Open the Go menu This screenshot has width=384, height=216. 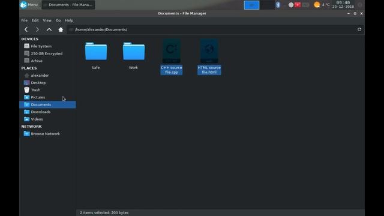coord(58,20)
